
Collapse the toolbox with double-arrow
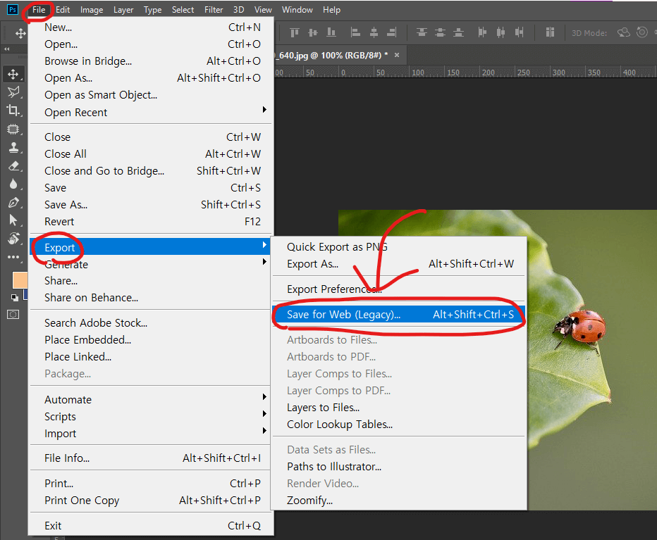pyautogui.click(x=7, y=49)
